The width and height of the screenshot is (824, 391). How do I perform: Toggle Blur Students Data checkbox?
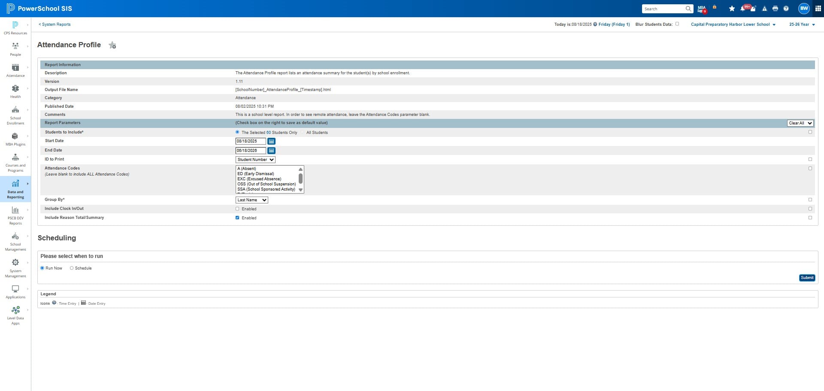(x=677, y=24)
